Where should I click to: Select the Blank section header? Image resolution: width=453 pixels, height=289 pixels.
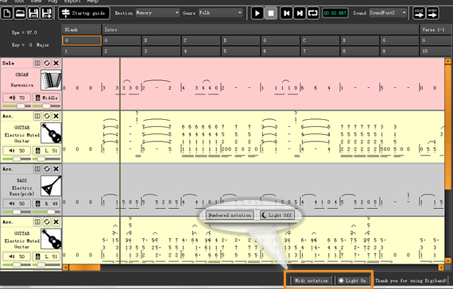tap(82, 29)
